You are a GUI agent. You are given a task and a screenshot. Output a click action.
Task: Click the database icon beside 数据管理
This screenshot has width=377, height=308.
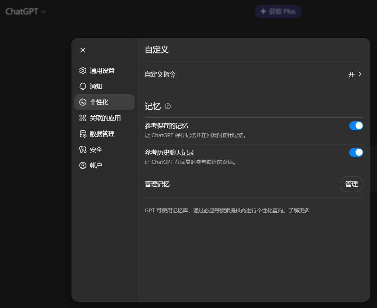click(x=83, y=134)
